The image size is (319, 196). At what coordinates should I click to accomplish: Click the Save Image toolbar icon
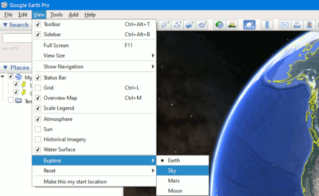click(309, 25)
